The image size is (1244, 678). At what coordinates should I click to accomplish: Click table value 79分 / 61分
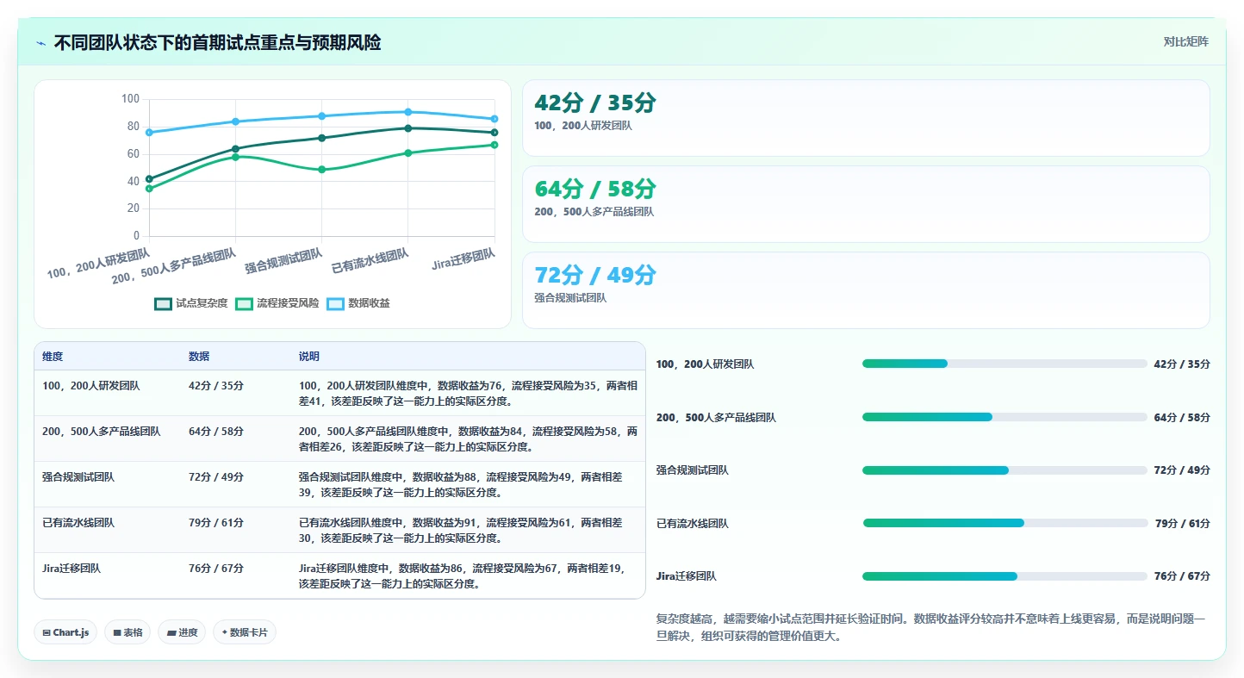click(x=216, y=523)
